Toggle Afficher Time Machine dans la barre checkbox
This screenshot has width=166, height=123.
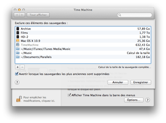(69, 95)
